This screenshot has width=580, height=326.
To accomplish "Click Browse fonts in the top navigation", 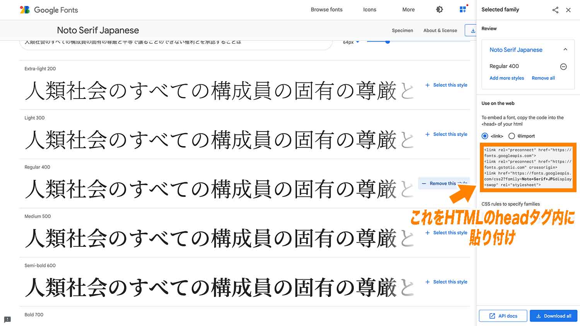I will tap(326, 9).
